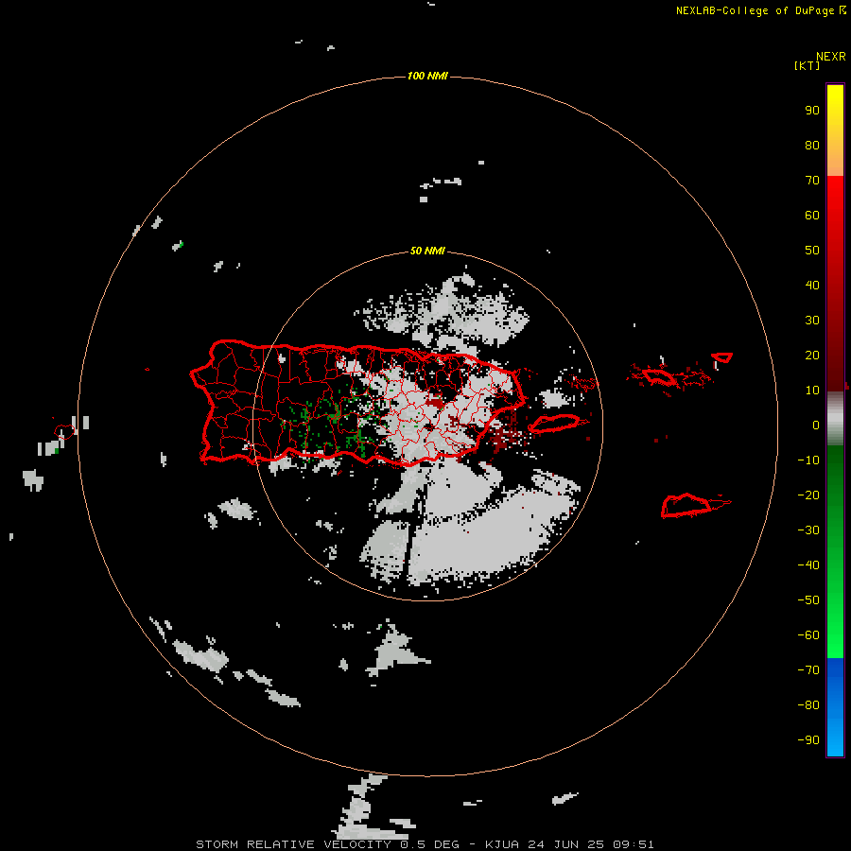Select the 50 NMI range ring label
The image size is (851, 851).
point(427,251)
